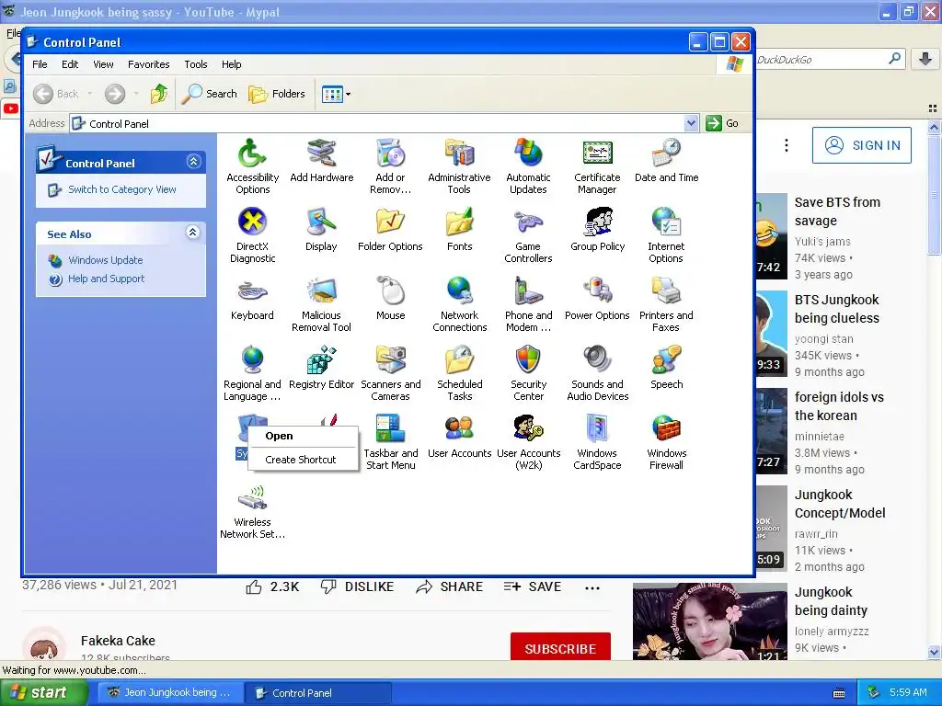
Task: Select Phone and Modem icon
Action: (528, 305)
